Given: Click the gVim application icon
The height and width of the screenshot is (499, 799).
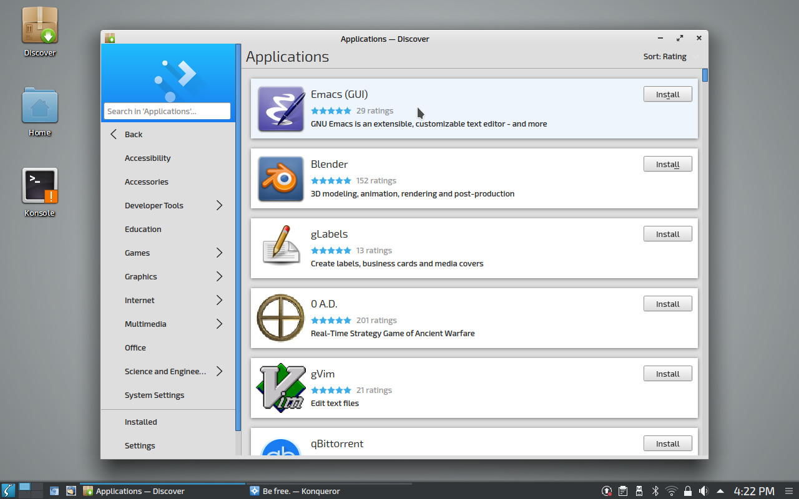Looking at the screenshot, I should click(280, 389).
